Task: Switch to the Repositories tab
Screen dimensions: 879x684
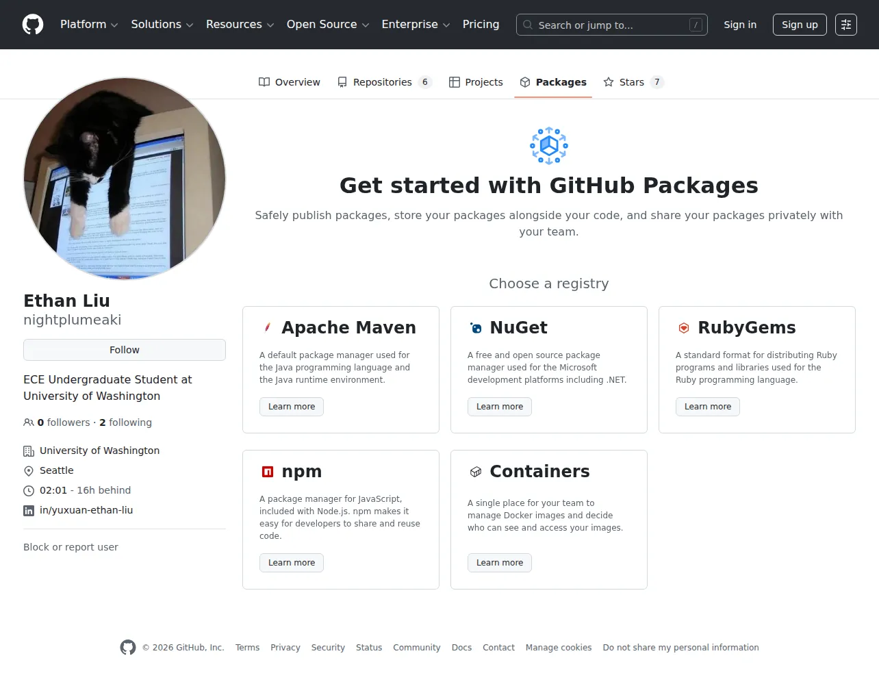Action: (x=384, y=82)
